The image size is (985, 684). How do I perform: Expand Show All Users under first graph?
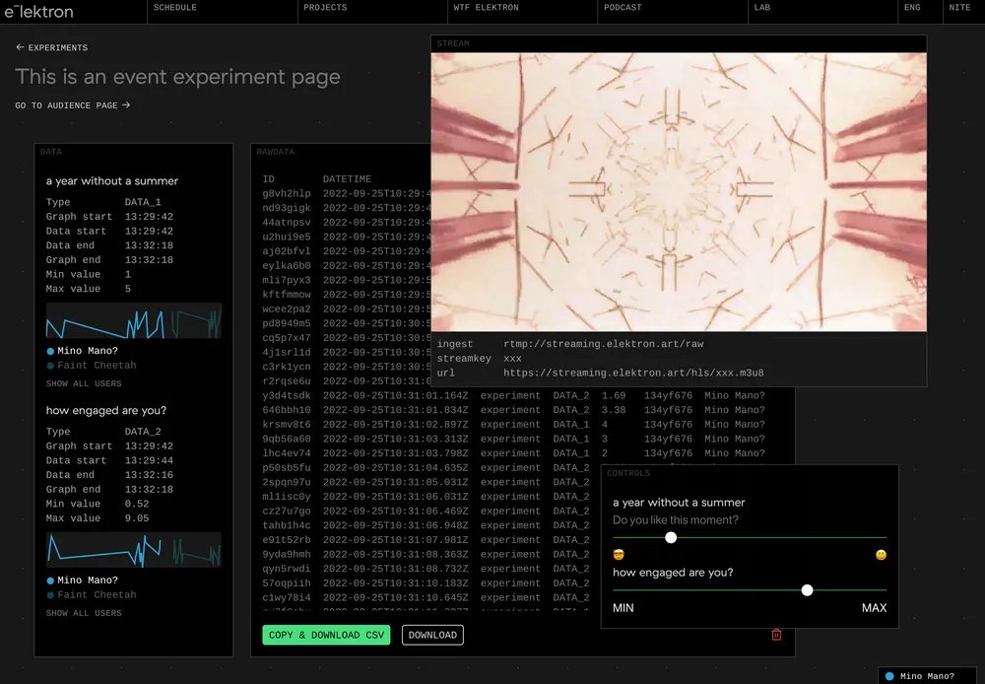coord(84,383)
